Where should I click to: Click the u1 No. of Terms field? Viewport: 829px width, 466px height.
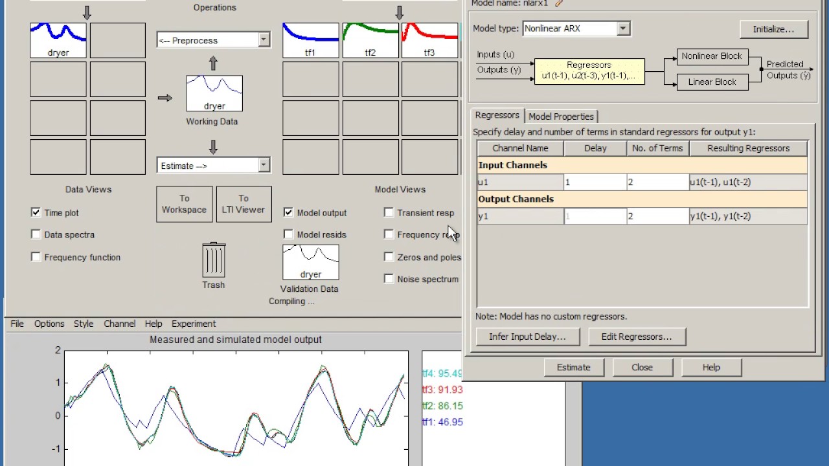(x=657, y=182)
